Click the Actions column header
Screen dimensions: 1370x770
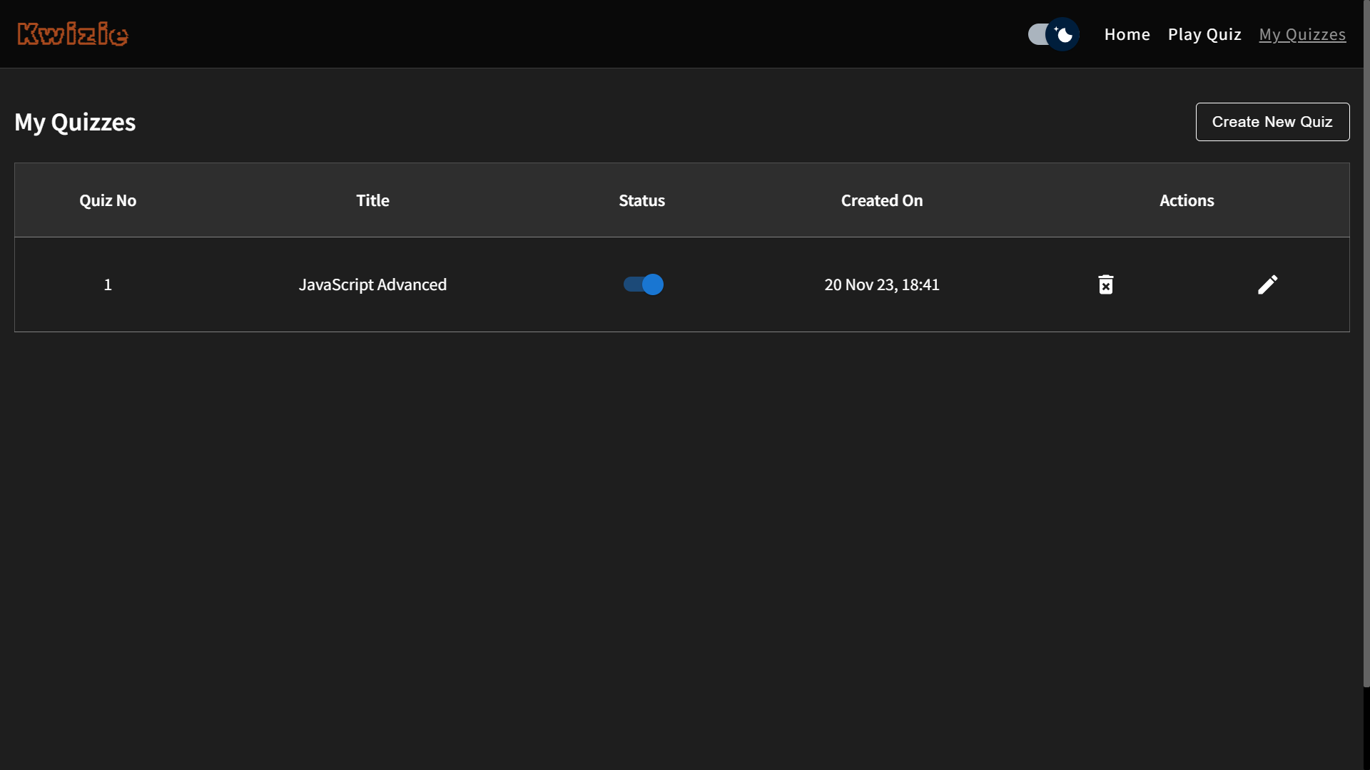(1186, 200)
